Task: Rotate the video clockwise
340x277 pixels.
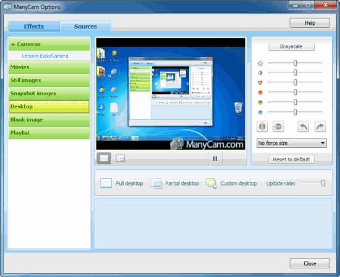Action: (x=320, y=127)
